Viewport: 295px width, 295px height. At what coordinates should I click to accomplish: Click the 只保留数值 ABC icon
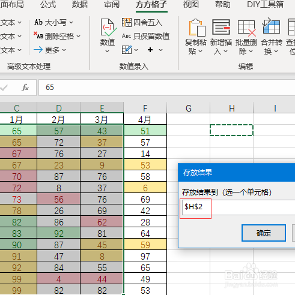(127, 36)
